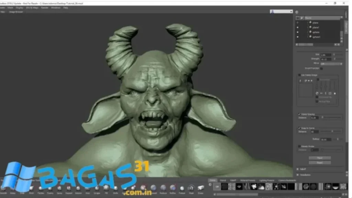Select the grid pattern stamp thumbnail
Screen dimensions: 352x198
[x=232, y=187]
